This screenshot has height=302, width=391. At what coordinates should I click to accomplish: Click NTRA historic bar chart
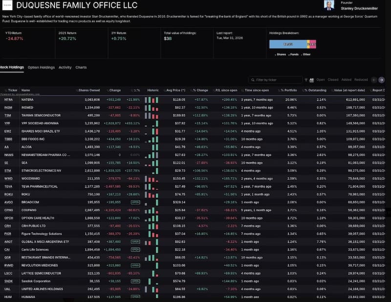pos(152,100)
